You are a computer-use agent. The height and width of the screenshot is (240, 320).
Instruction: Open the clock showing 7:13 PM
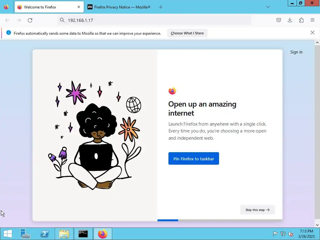(306, 234)
